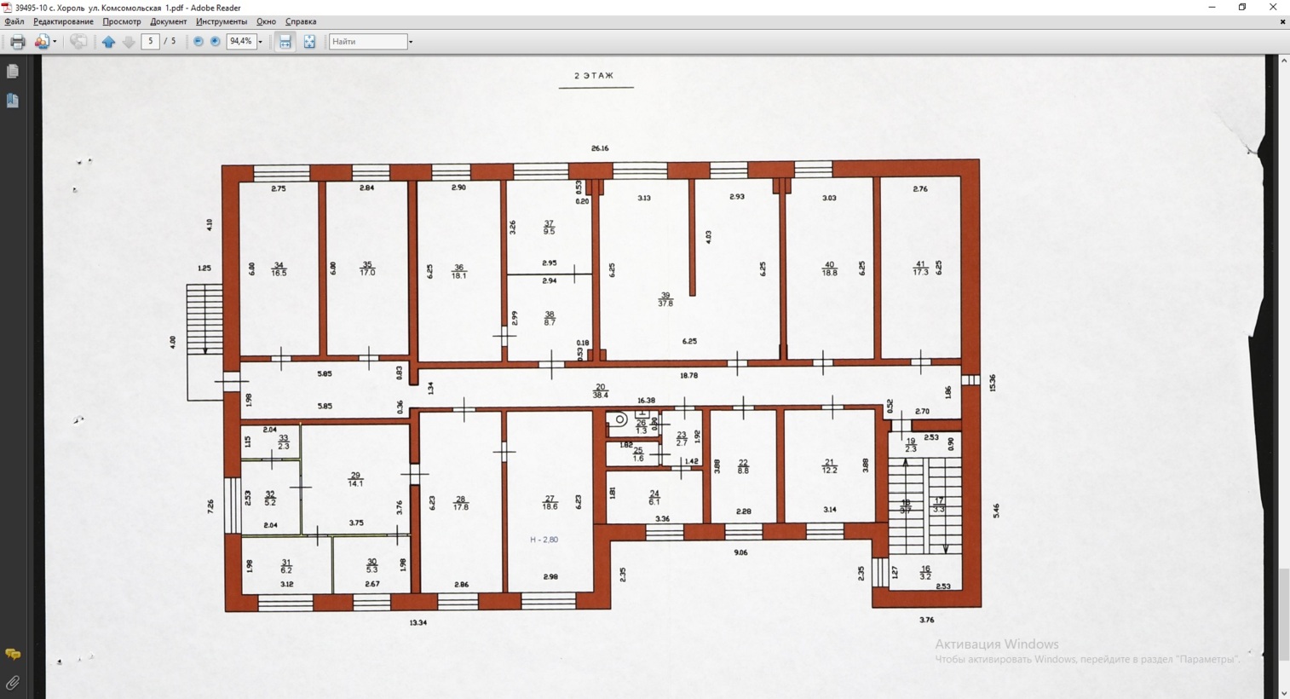Toggle fit width scrolling mode

point(285,42)
